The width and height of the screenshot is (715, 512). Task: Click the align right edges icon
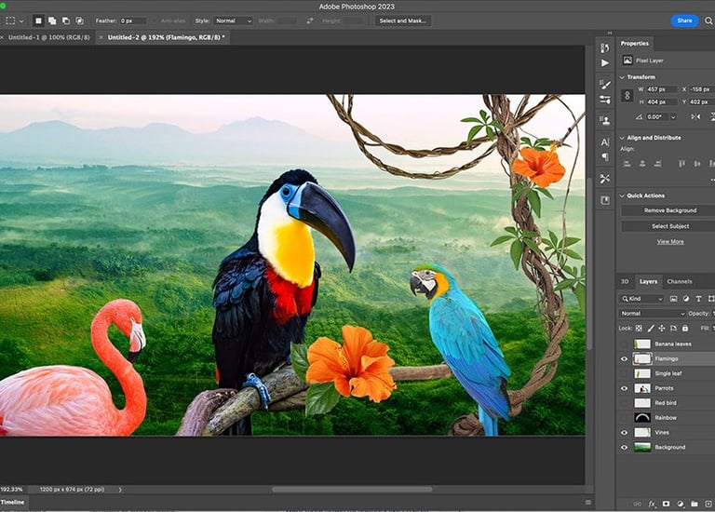point(657,164)
